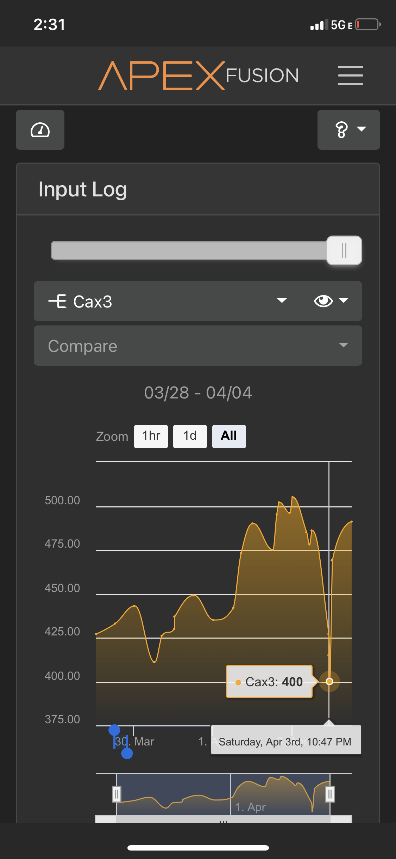Click the highlighted Cax3 400 data point
396x859 pixels.
coord(329,681)
